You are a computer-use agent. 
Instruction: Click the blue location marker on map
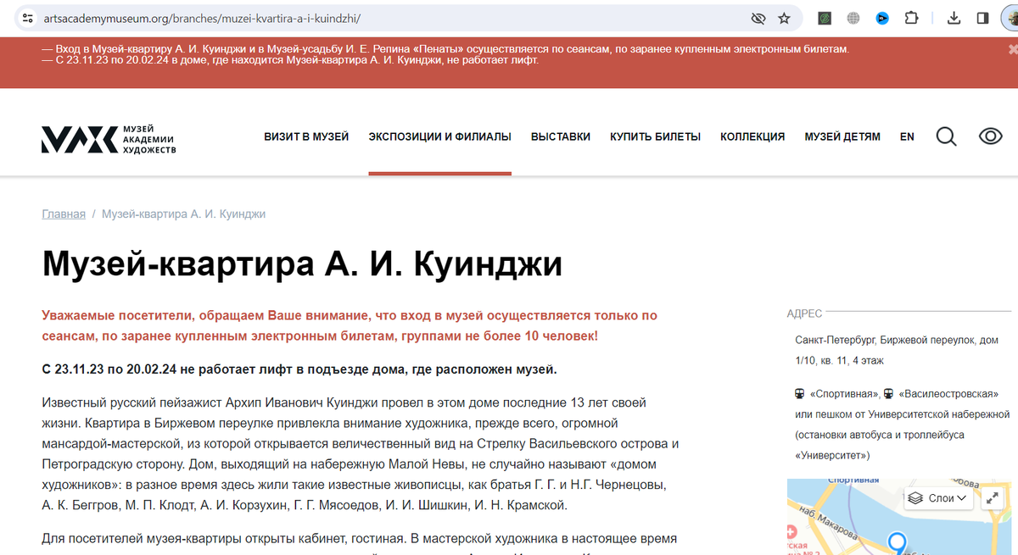[897, 542]
